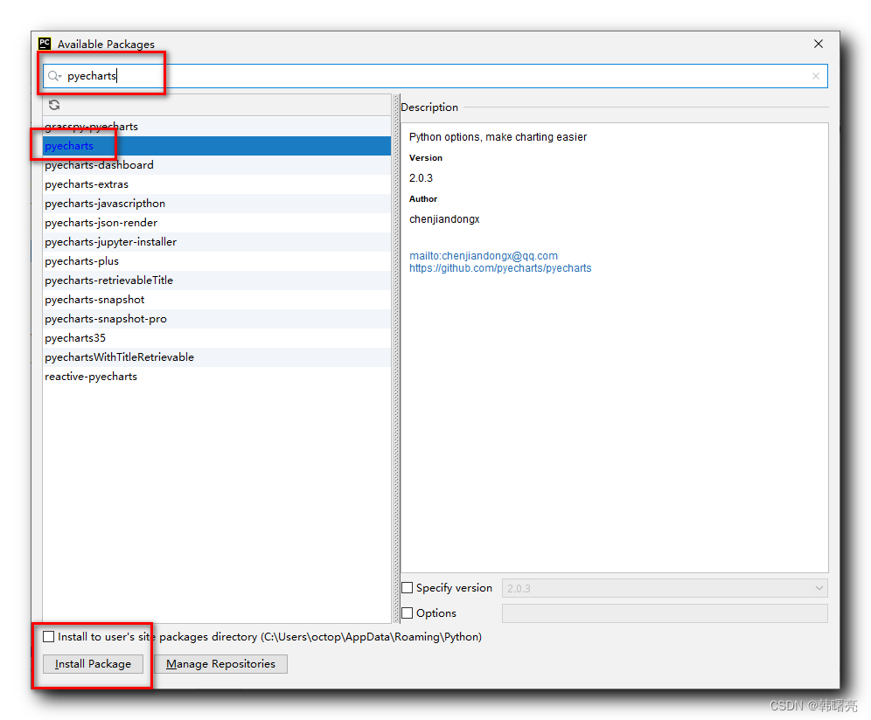Clear the search field with the X icon
This screenshot has height=720, width=871.
click(815, 76)
